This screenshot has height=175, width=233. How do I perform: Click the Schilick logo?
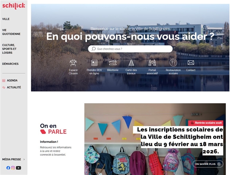point(14,6)
